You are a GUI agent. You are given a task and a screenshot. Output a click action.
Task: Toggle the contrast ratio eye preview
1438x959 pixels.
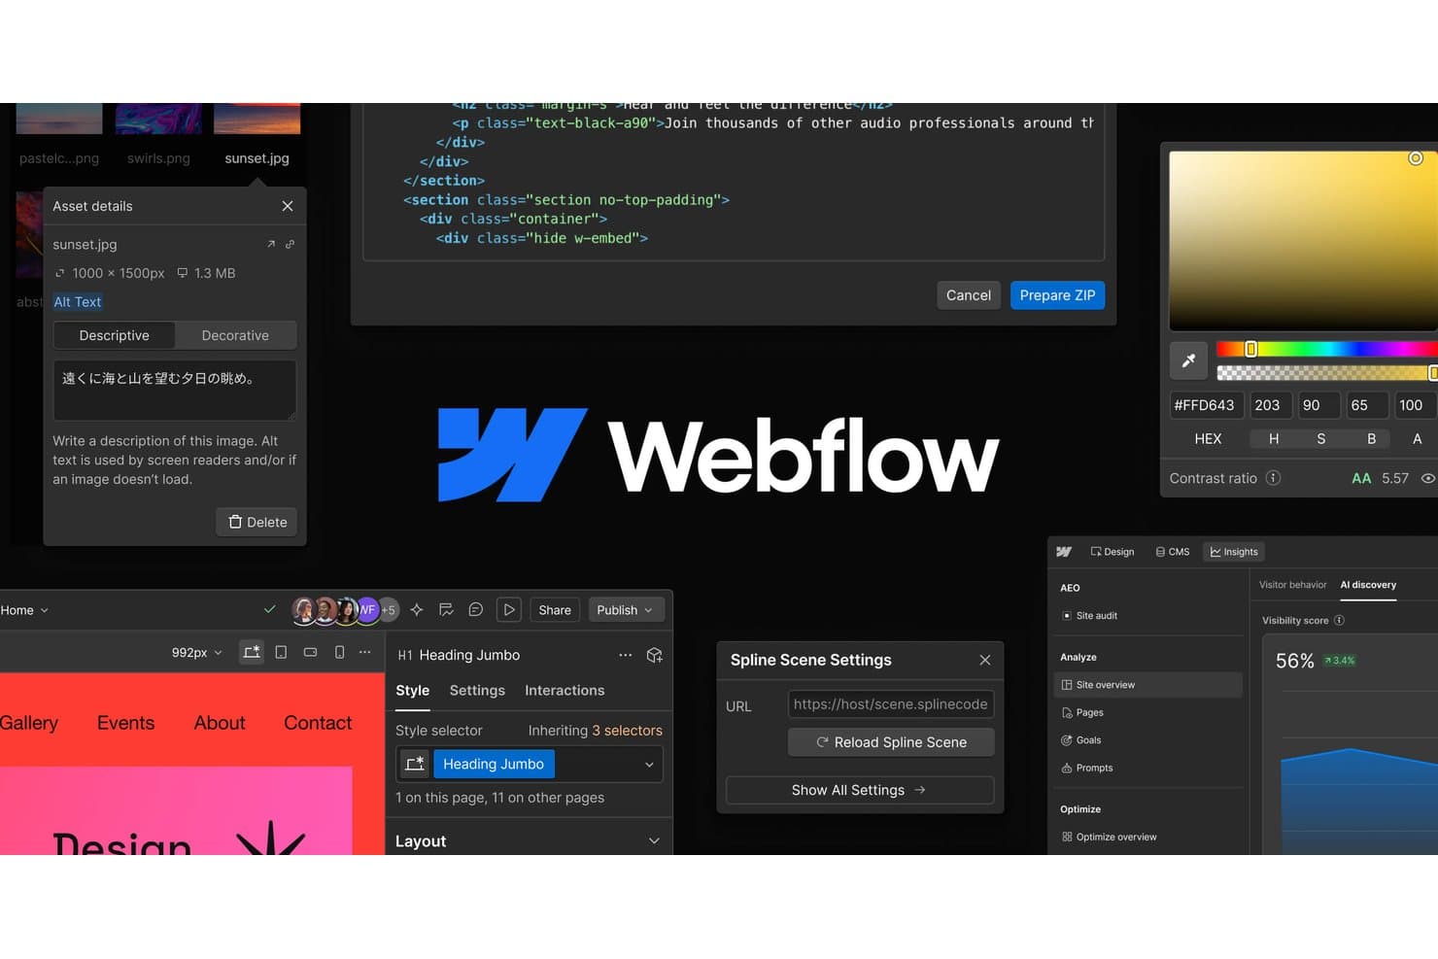[x=1428, y=478]
